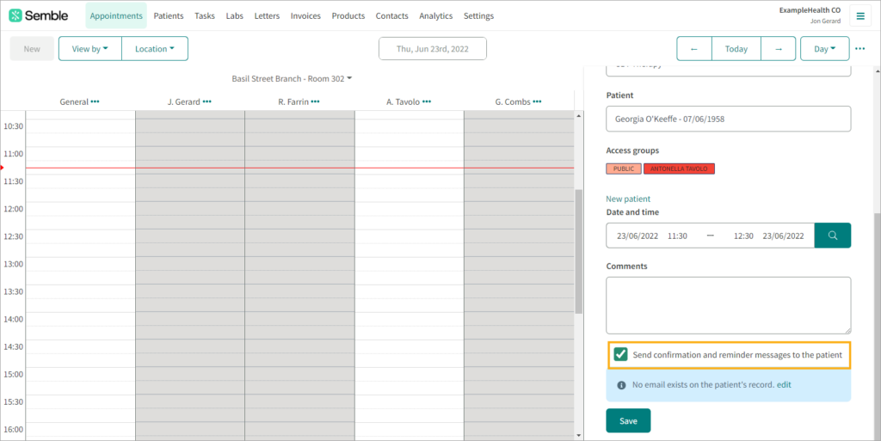Click the info icon in email notice
The image size is (881, 441).
tap(621, 385)
